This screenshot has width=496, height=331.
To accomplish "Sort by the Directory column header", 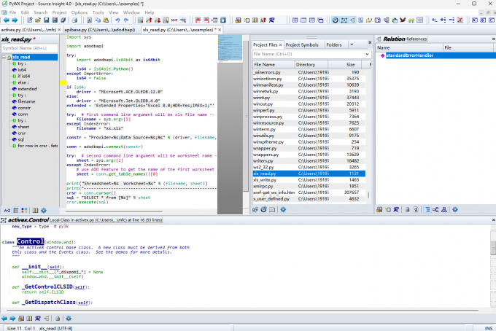I will [x=311, y=64].
